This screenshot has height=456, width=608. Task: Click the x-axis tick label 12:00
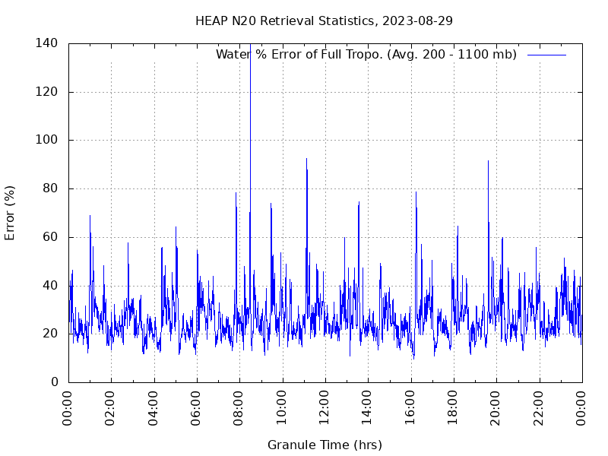pyautogui.click(x=324, y=408)
